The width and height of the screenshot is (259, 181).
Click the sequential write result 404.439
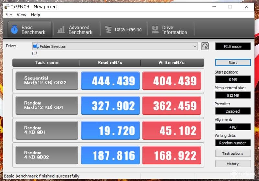click(x=172, y=81)
